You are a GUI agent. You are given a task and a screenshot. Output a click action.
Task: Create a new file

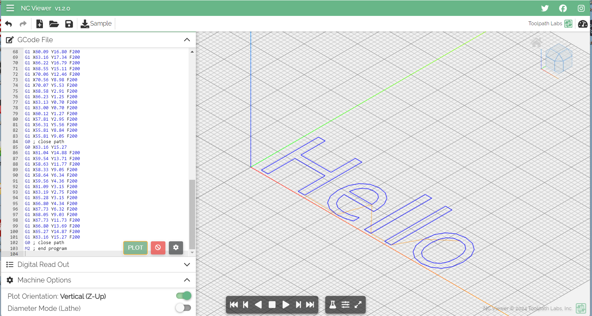pos(39,24)
